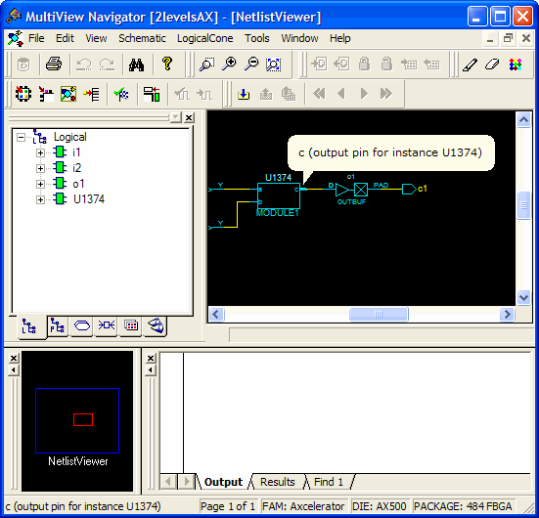Click the closed padlock lock icon

click(x=364, y=64)
